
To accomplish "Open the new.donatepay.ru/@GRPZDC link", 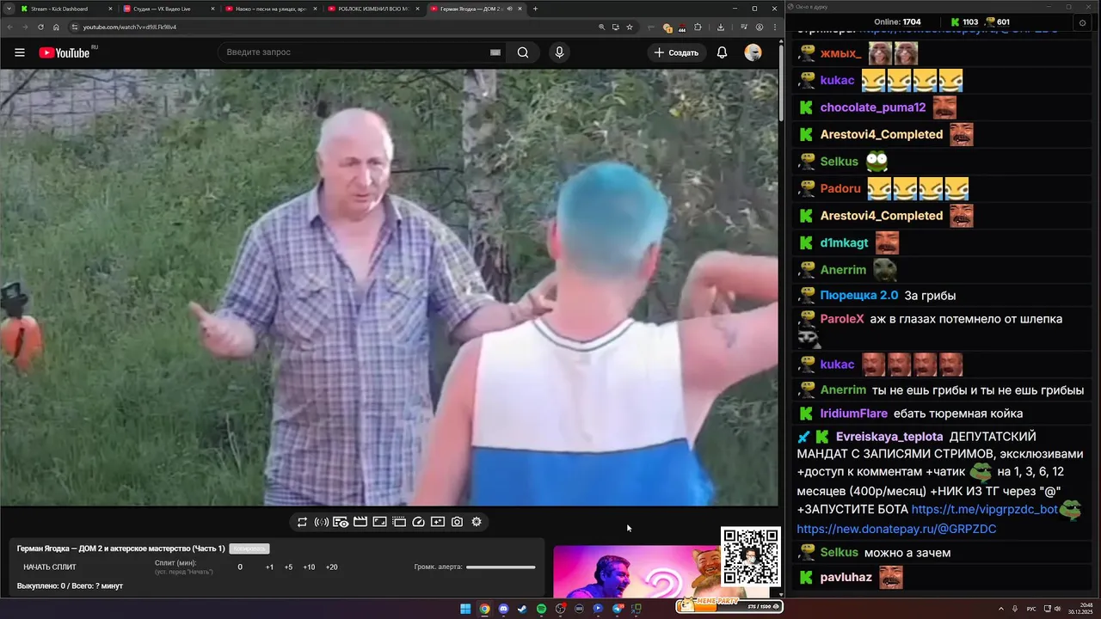I will tap(896, 529).
